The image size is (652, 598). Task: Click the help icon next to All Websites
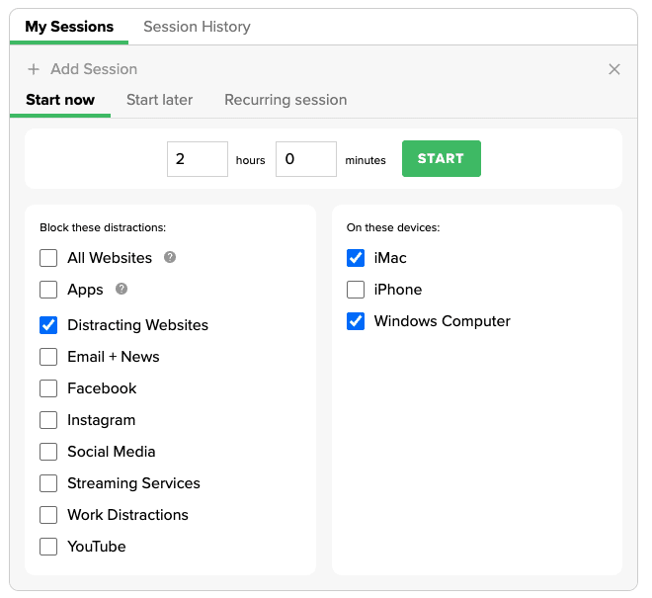pyautogui.click(x=170, y=258)
